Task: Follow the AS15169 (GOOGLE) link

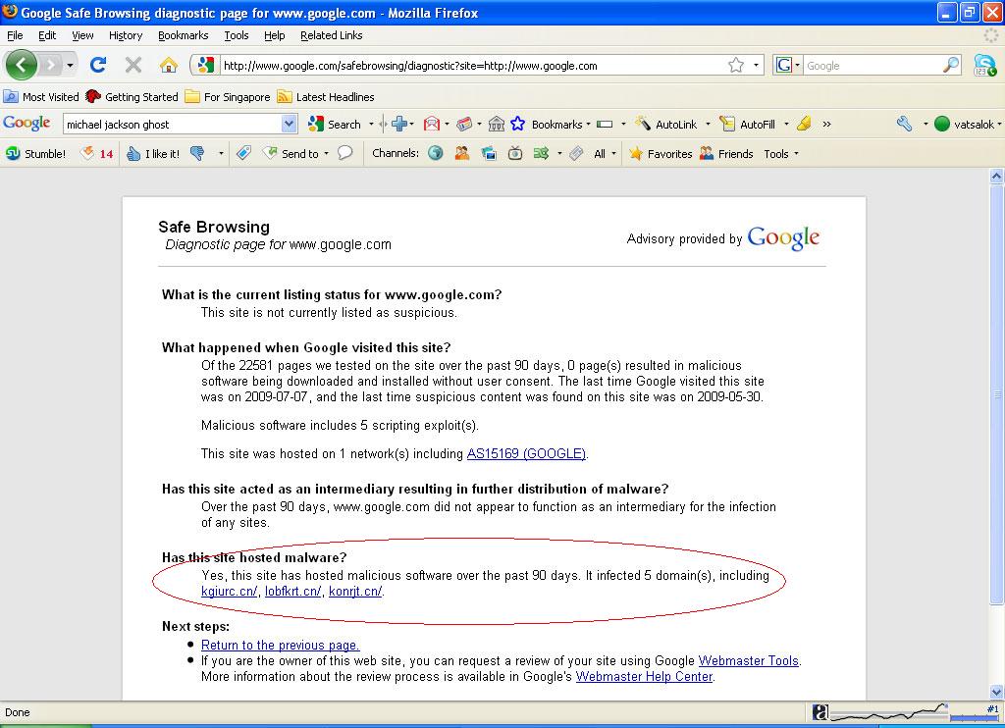Action: 526,453
